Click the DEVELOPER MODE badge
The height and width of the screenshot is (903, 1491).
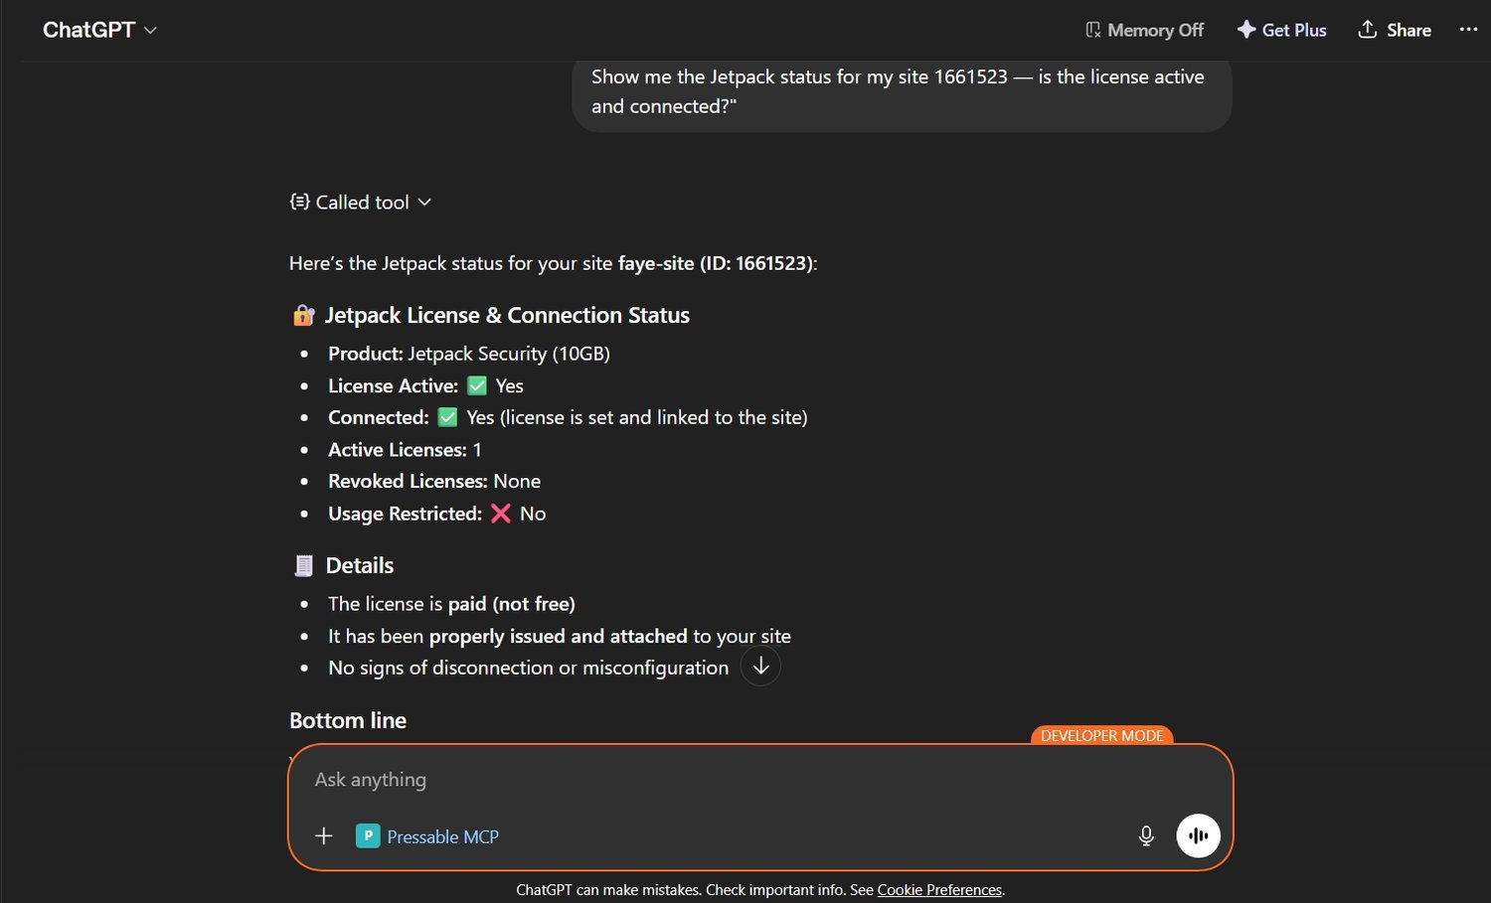point(1102,736)
